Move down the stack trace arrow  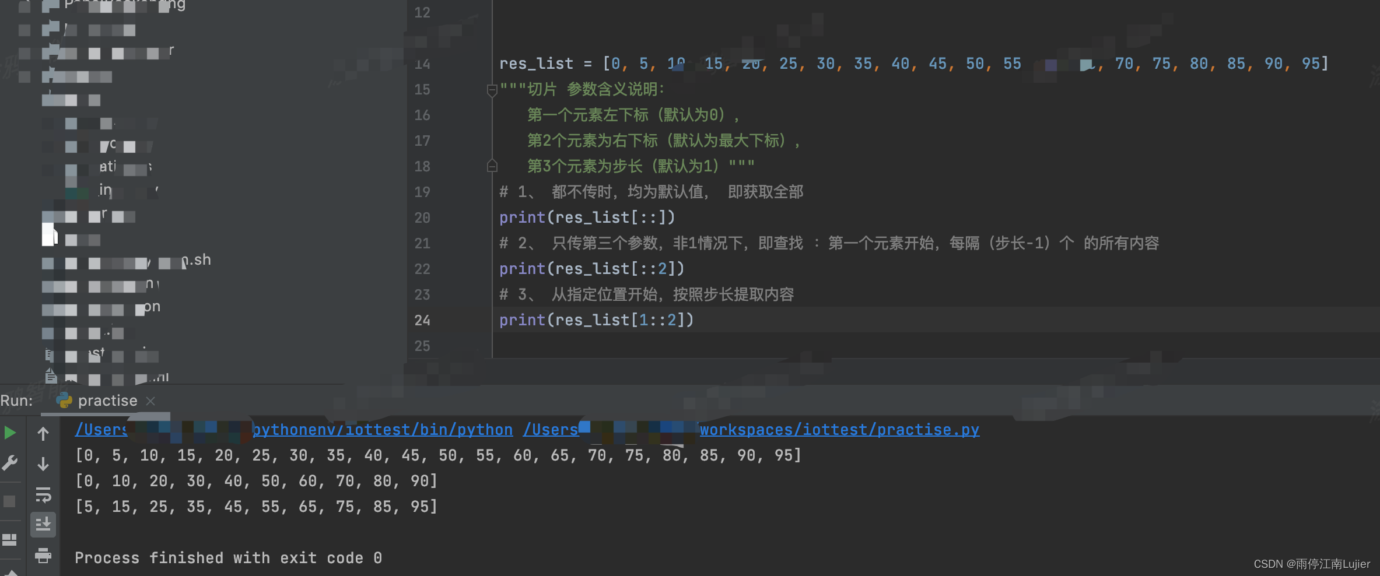(x=43, y=464)
